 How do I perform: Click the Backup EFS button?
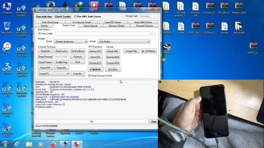95,51
